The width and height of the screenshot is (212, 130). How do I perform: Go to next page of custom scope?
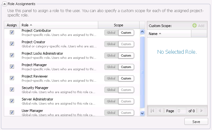click(201, 111)
